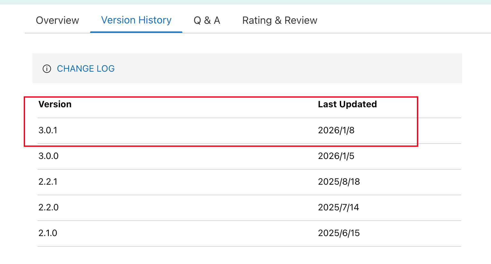Viewport: 491px width, 264px height.
Task: Select version 2.1.0 cell
Action: point(48,233)
